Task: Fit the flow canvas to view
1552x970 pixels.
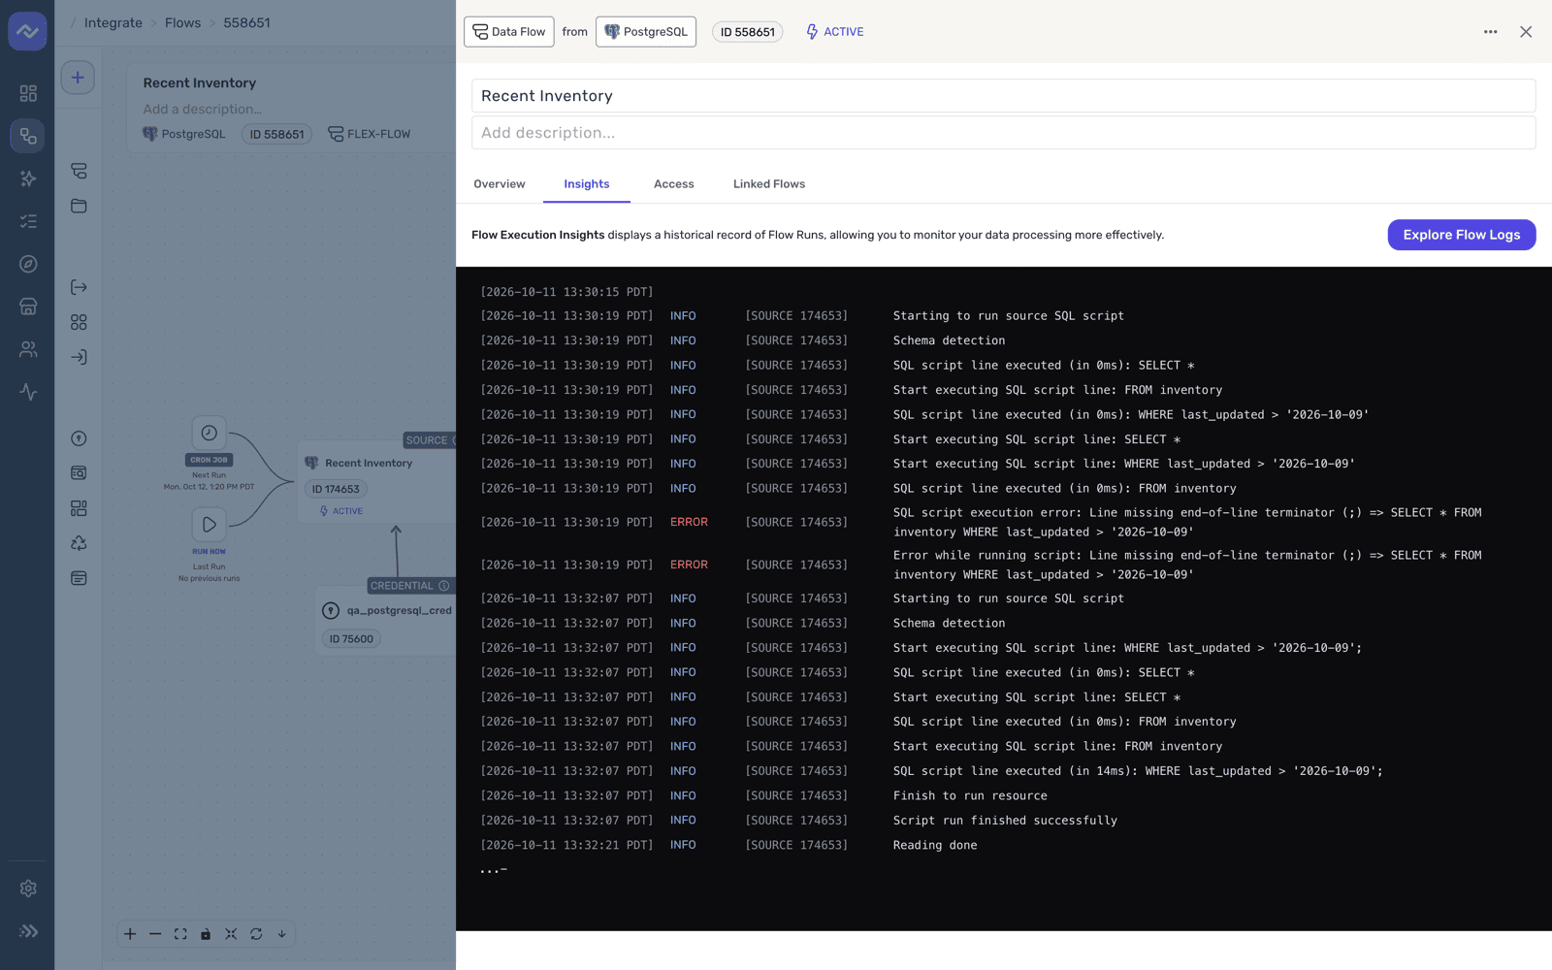Action: tap(180, 934)
